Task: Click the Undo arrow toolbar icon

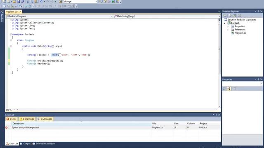Action: point(41,2)
